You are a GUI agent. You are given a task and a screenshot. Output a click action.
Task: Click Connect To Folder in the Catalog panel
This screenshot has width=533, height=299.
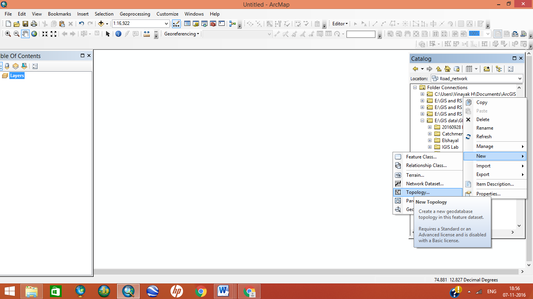(x=487, y=69)
